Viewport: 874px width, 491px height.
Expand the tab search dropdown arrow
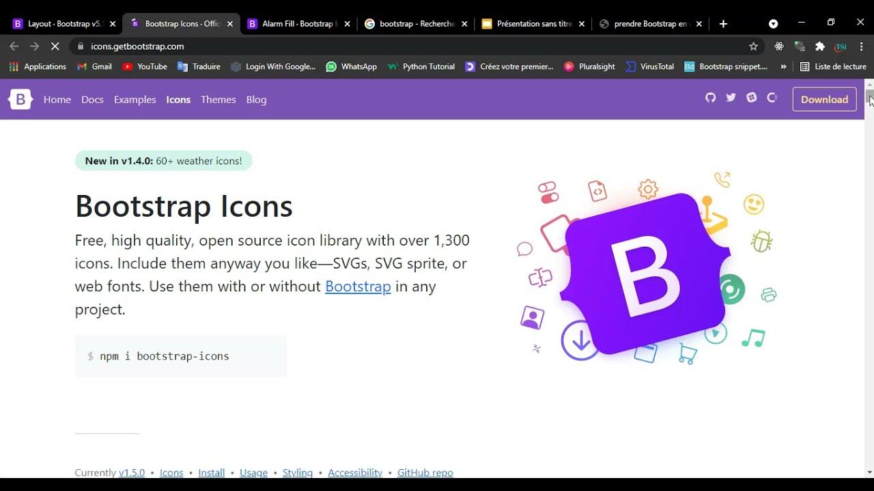tap(773, 24)
